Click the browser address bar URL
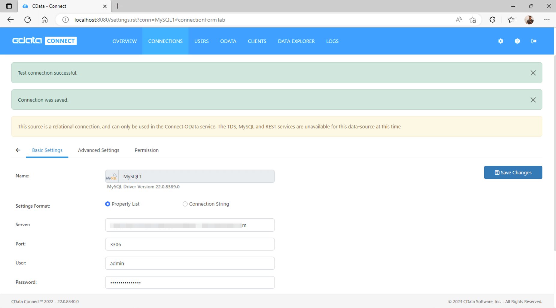The height and width of the screenshot is (308, 556). tap(150, 20)
